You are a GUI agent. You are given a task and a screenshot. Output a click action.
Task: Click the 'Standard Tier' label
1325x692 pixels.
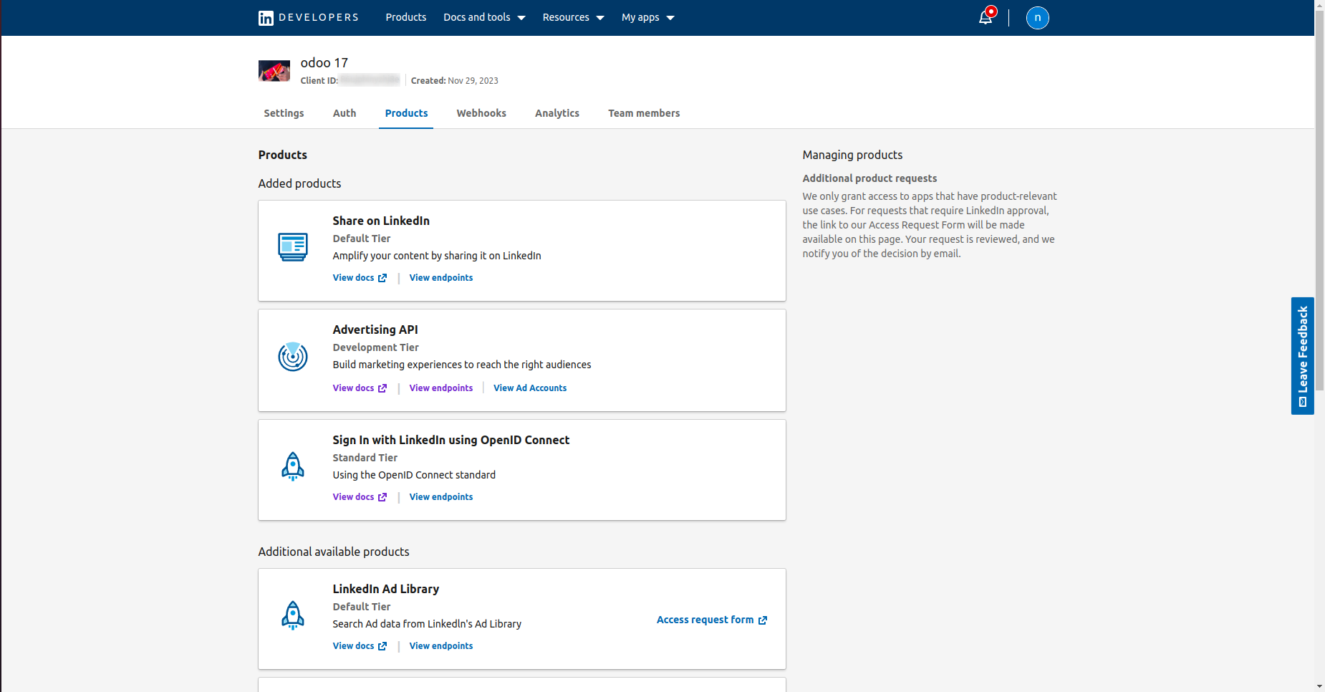365,458
